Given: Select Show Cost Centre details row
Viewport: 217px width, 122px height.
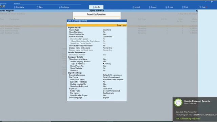Looking at the screenshot, I should point(97,43).
